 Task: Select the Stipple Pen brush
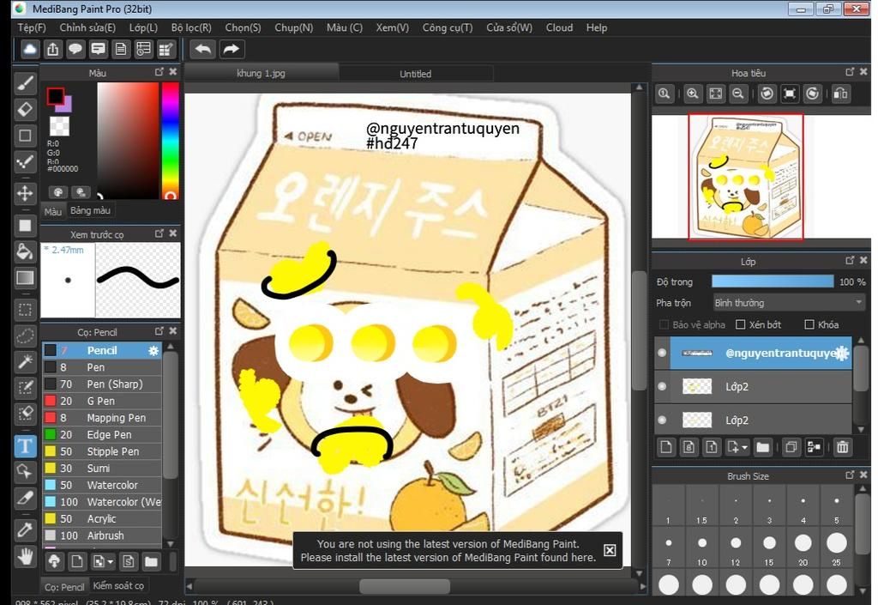102,451
